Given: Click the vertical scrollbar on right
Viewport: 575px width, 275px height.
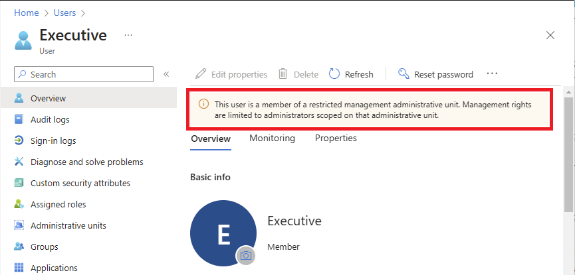Looking at the screenshot, I should tap(568, 154).
